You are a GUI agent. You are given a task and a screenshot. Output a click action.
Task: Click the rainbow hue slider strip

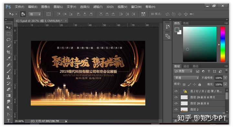tap(223, 44)
